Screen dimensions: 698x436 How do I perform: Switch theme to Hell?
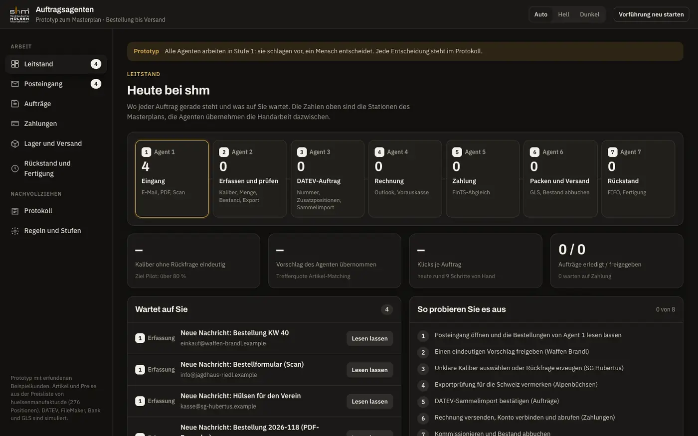[x=563, y=14]
